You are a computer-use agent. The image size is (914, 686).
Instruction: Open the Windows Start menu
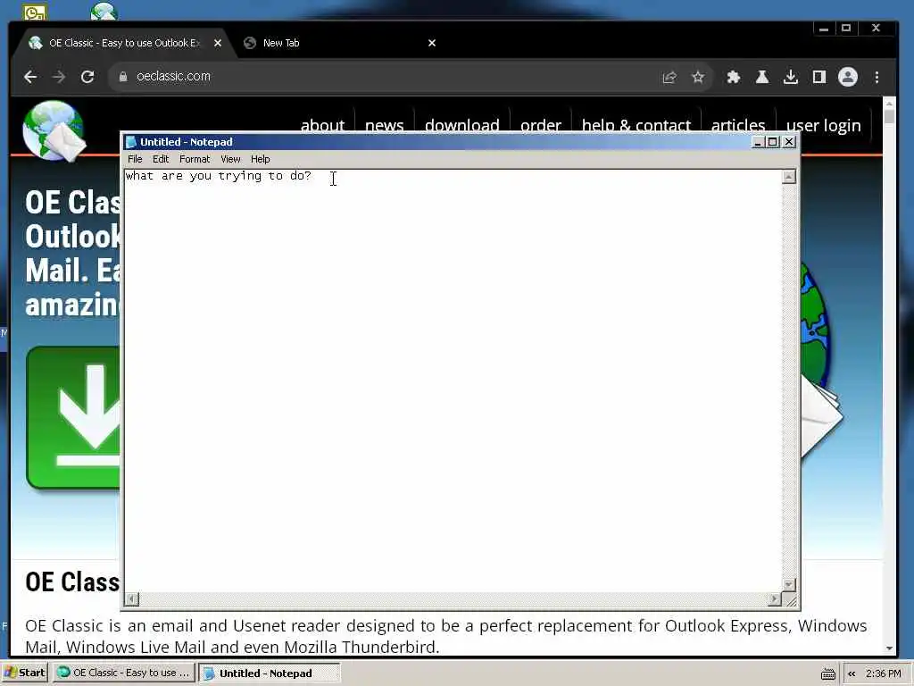tap(24, 673)
